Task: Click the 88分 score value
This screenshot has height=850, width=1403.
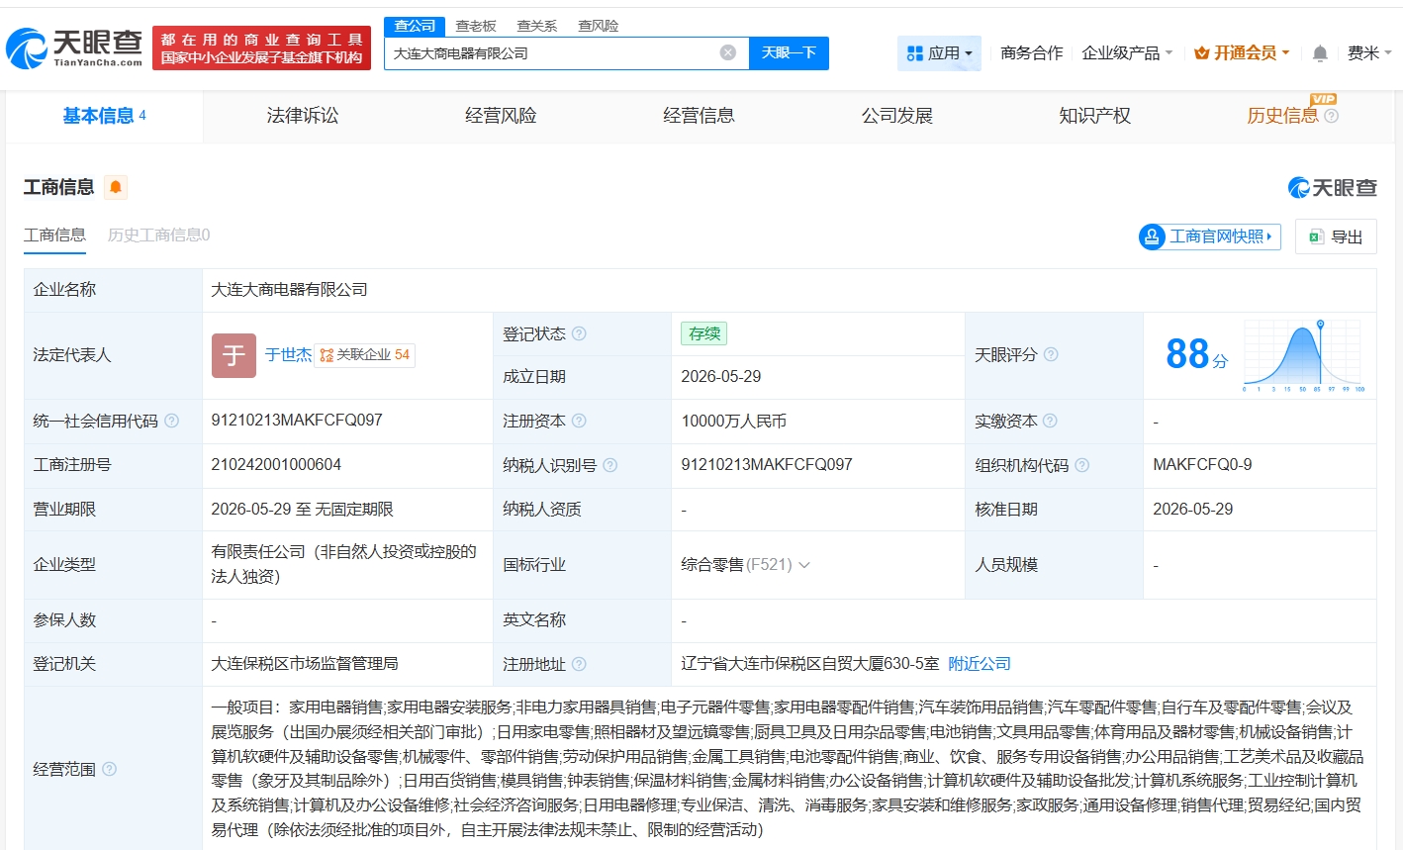Action: click(x=1196, y=355)
